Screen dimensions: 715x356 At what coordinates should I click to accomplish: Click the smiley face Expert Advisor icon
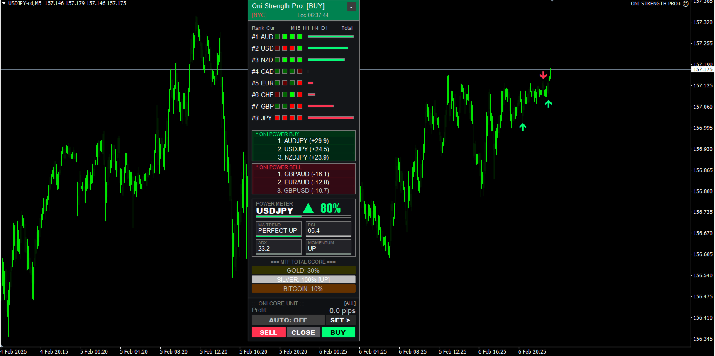click(x=686, y=4)
